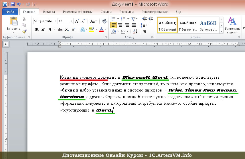Image resolution: width=245 pixels, height=159 pixels.
Task: Align text left
Action: tap(113, 25)
